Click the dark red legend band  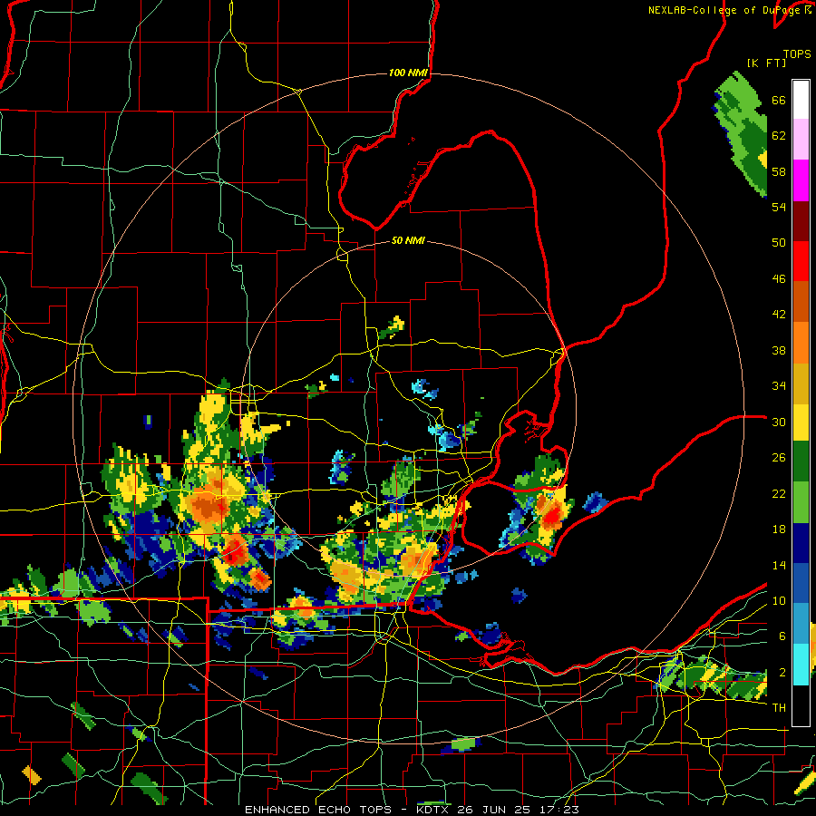(x=801, y=222)
